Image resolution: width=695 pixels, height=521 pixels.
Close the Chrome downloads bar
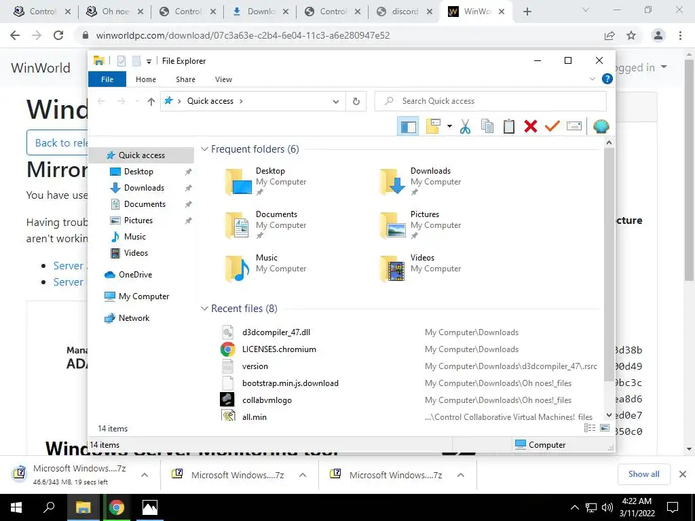[683, 474]
